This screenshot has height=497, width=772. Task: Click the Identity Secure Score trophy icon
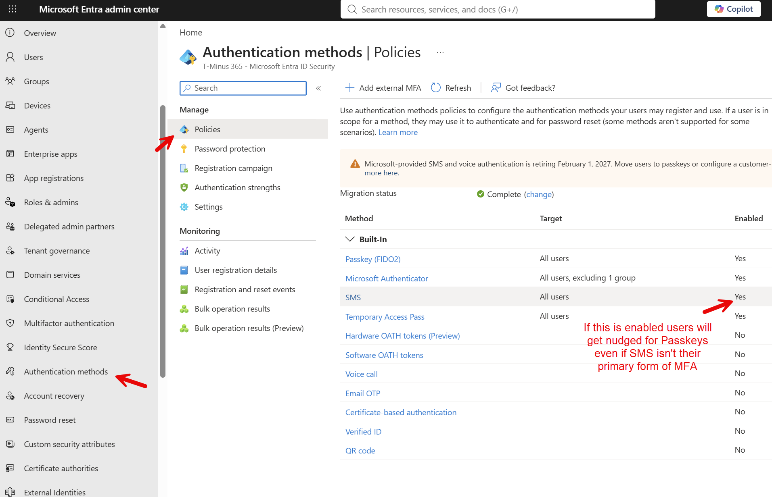pyautogui.click(x=10, y=347)
